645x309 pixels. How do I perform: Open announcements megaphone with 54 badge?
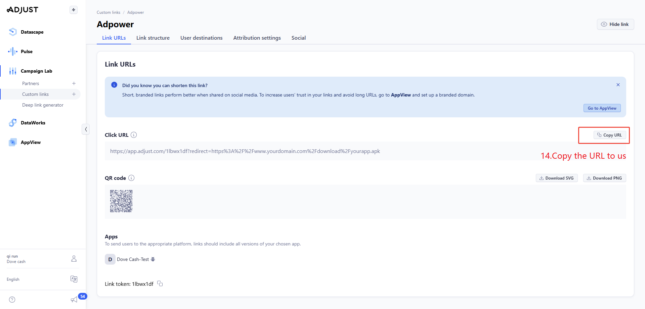[x=75, y=299]
